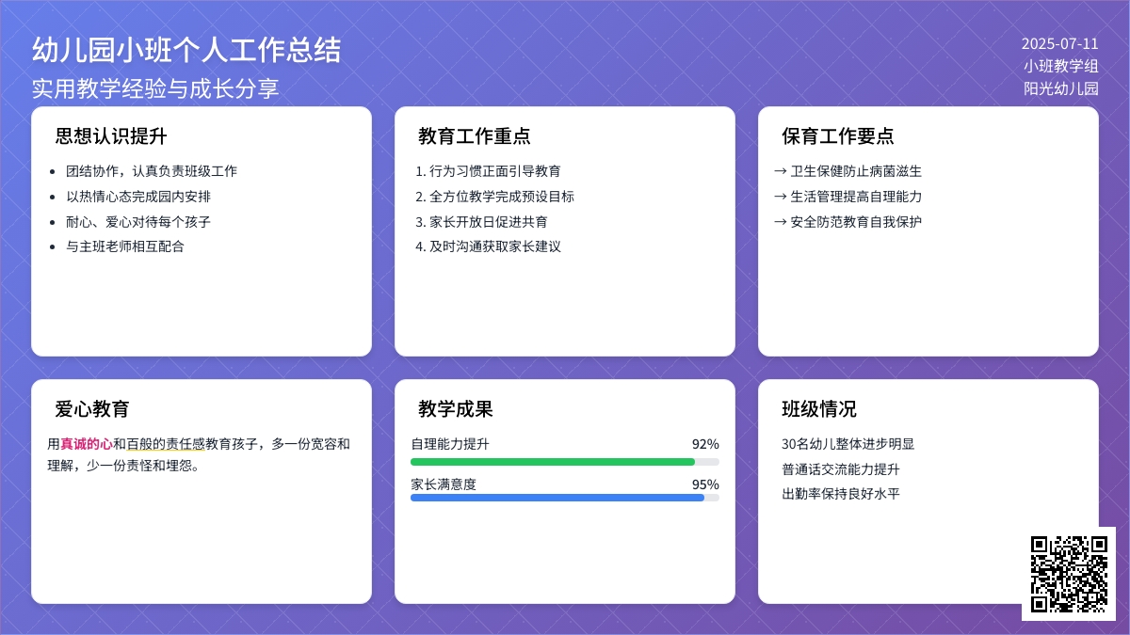Click item 3. 家长开放日促进共育
The height and width of the screenshot is (635, 1130).
(481, 222)
